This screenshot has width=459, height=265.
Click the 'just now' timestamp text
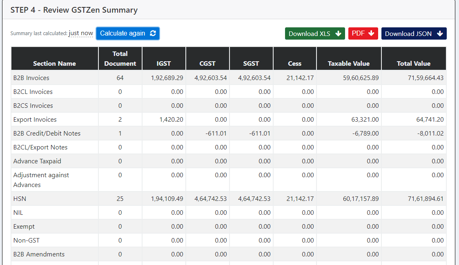pyautogui.click(x=81, y=33)
